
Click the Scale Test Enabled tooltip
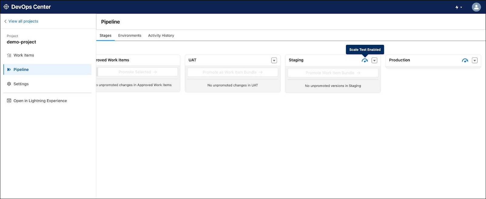click(365, 50)
